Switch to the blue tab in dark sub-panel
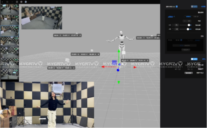This screenshot has width=207, height=128. pyautogui.click(x=198, y=40)
